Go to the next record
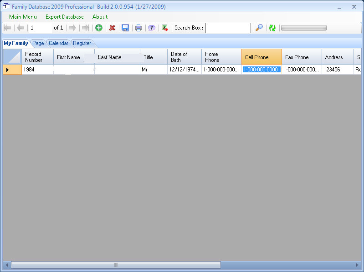The width and height of the screenshot is (364, 272). [x=72, y=28]
